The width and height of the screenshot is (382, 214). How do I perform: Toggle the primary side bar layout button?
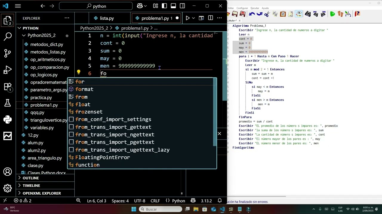[164, 6]
